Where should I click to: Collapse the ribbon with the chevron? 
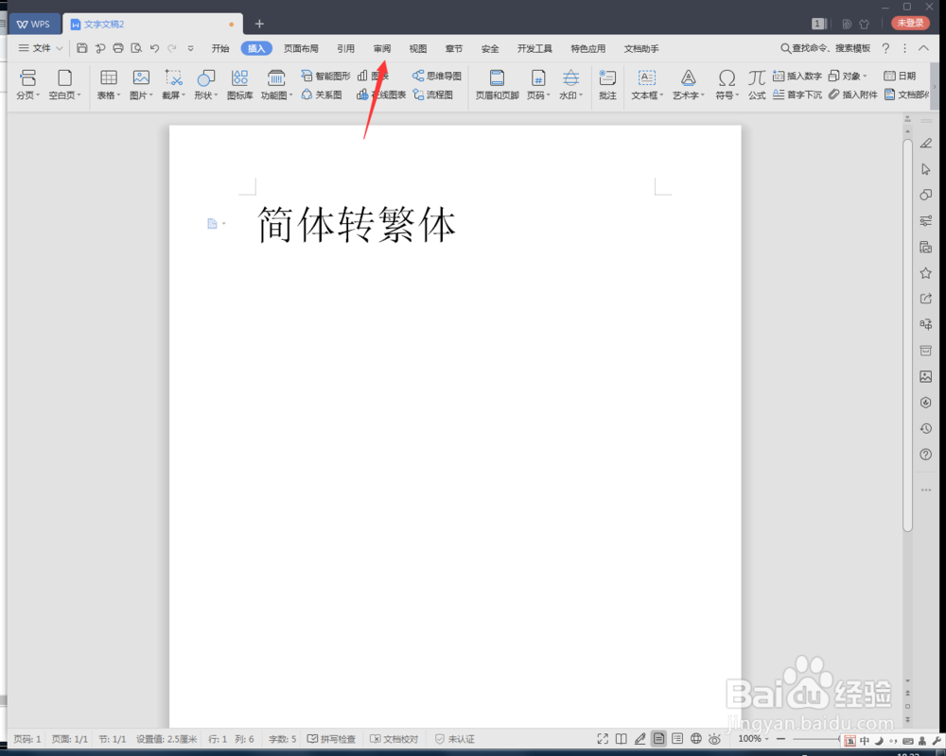click(x=923, y=48)
